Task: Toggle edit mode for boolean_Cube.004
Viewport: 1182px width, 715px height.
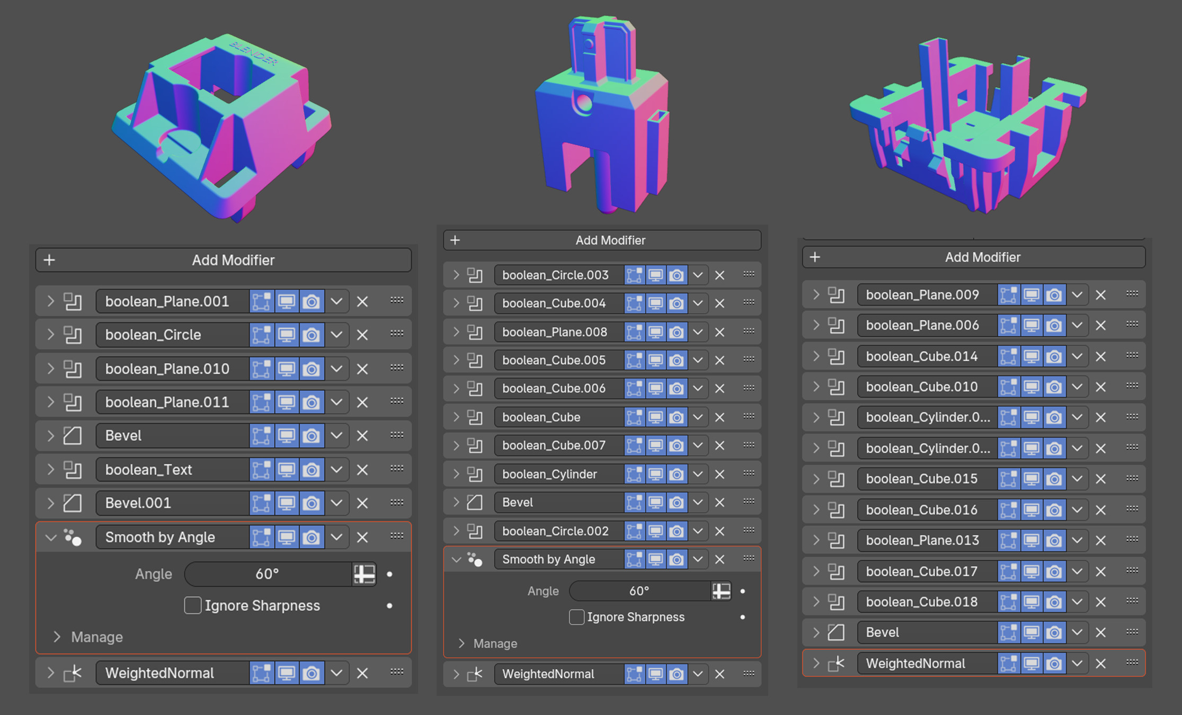Action: point(634,303)
